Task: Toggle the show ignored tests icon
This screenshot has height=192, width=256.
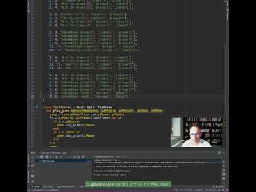Action: tap(42, 157)
